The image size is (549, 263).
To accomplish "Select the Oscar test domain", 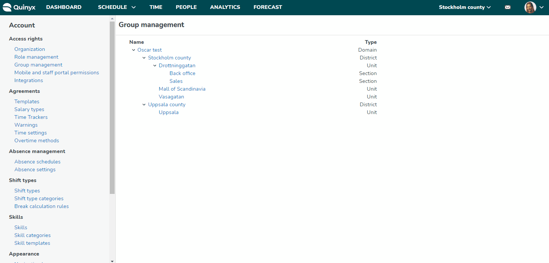I will (150, 50).
